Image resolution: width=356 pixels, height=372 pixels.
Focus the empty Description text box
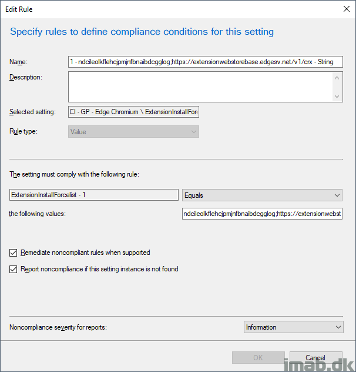pyautogui.click(x=200, y=87)
